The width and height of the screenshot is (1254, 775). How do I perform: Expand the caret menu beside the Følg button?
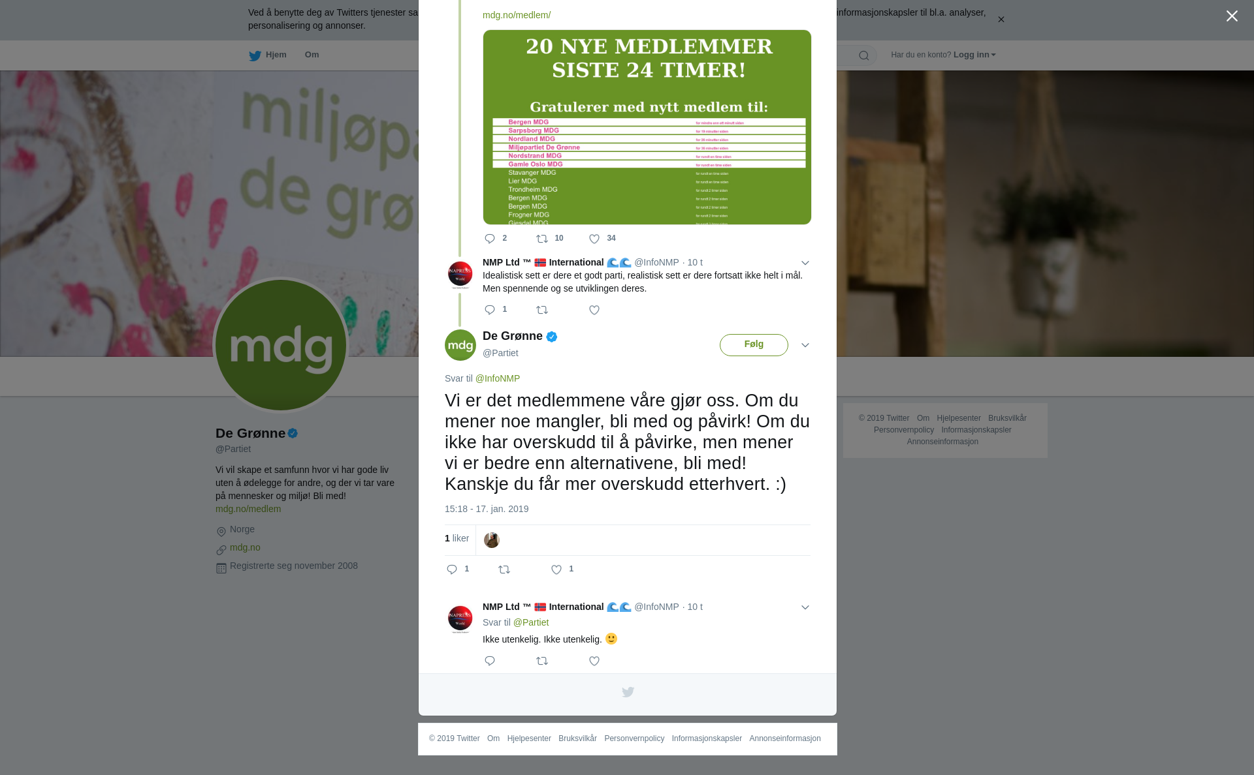[x=805, y=345]
